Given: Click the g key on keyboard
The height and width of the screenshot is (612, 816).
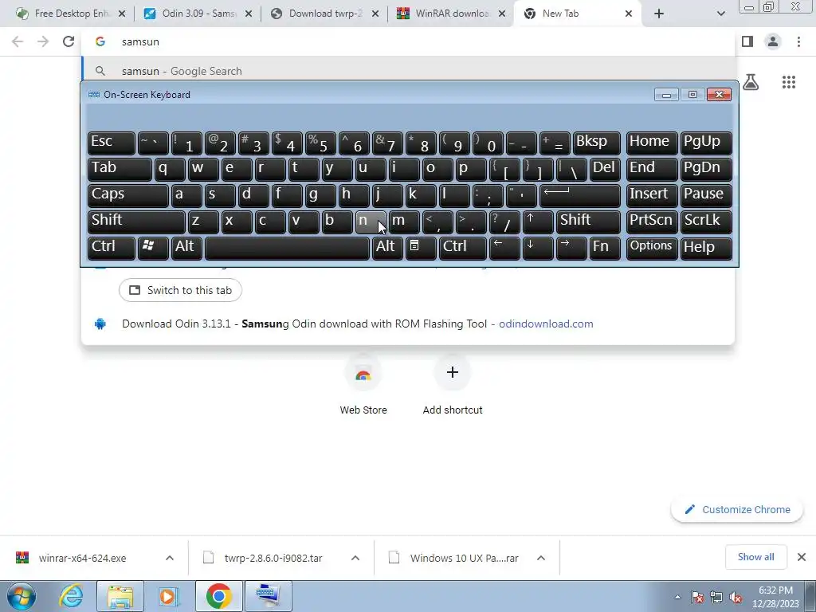Looking at the screenshot, I should [320, 194].
